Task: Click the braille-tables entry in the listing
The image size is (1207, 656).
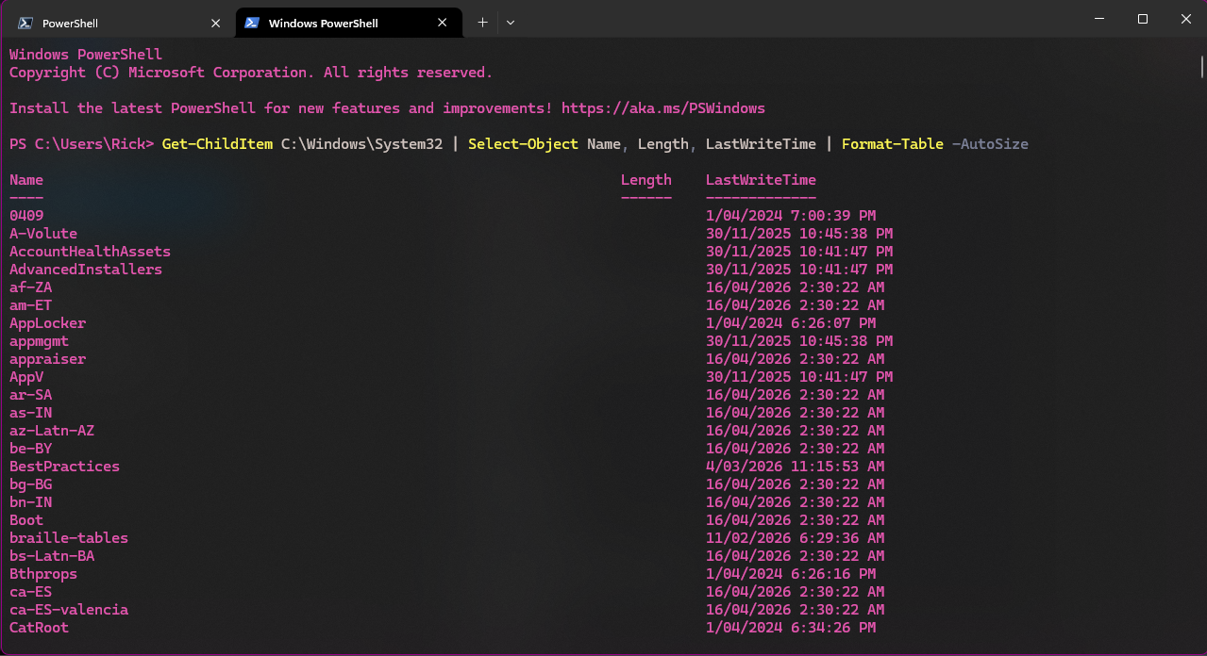Action: 69,538
